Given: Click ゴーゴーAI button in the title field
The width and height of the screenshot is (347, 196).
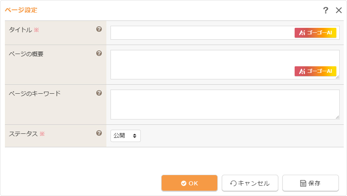Looking at the screenshot, I should (315, 33).
